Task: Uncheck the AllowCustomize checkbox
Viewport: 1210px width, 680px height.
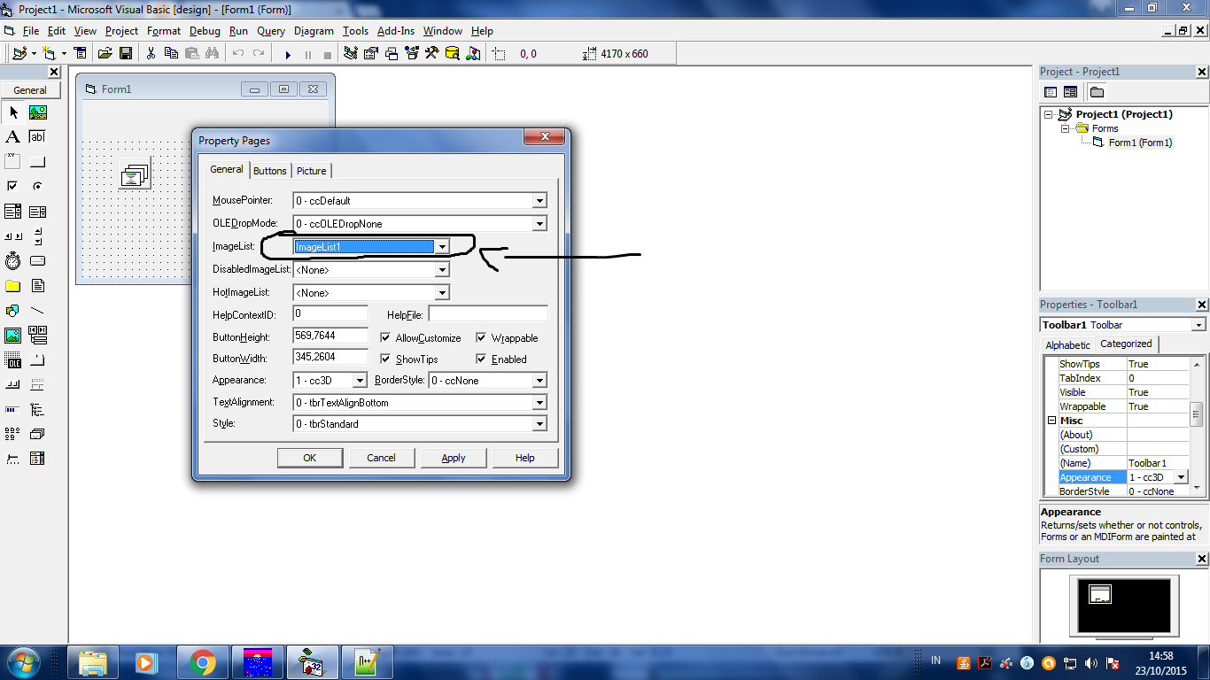Action: 385,337
